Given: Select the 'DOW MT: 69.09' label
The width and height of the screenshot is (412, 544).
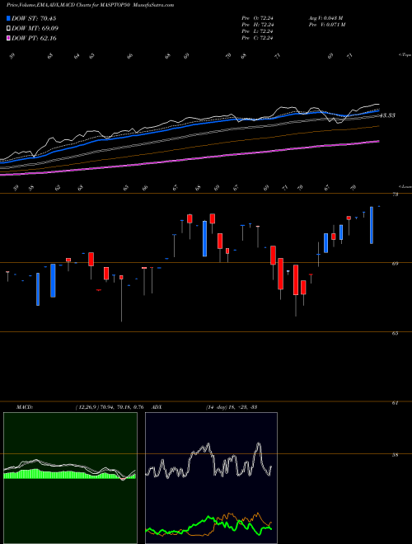Looking at the screenshot, I should (35, 29).
